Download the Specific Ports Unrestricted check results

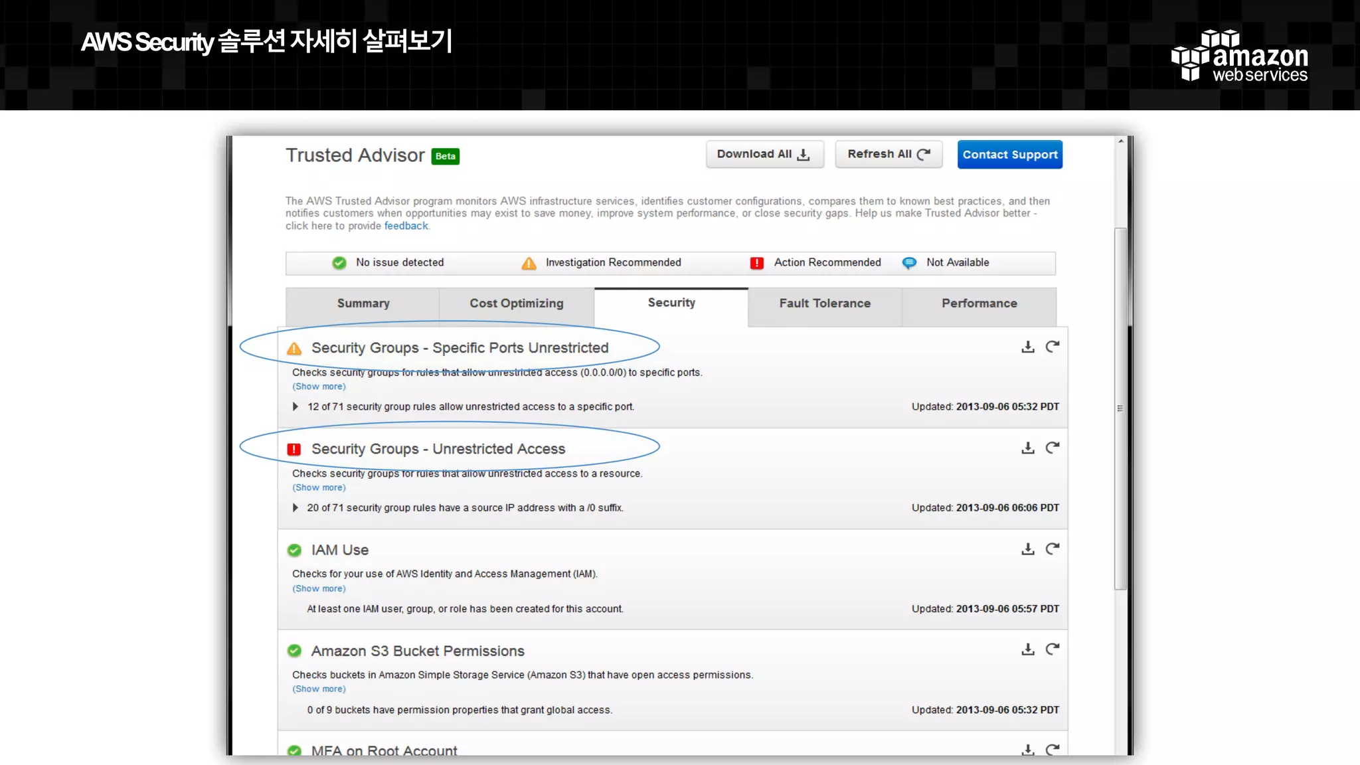1028,347
